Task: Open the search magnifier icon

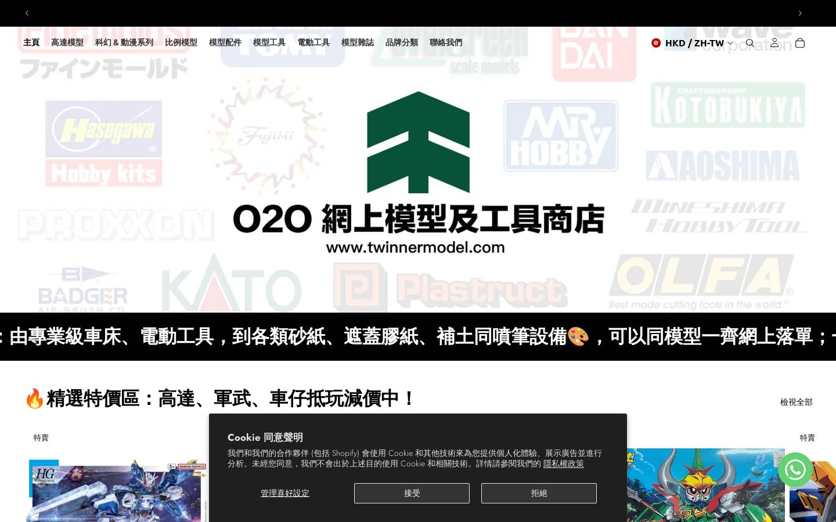Action: click(750, 43)
